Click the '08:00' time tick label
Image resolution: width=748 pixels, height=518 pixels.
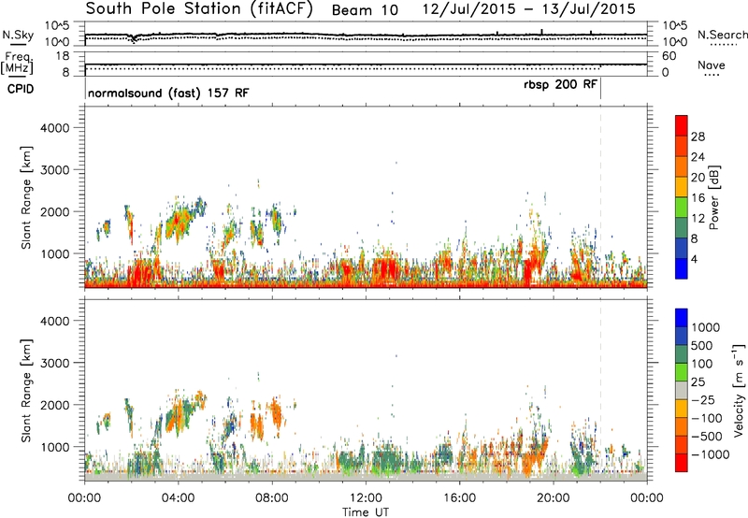[x=272, y=498]
